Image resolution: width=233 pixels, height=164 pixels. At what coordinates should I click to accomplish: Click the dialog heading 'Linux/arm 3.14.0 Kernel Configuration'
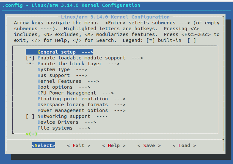coord(115,17)
